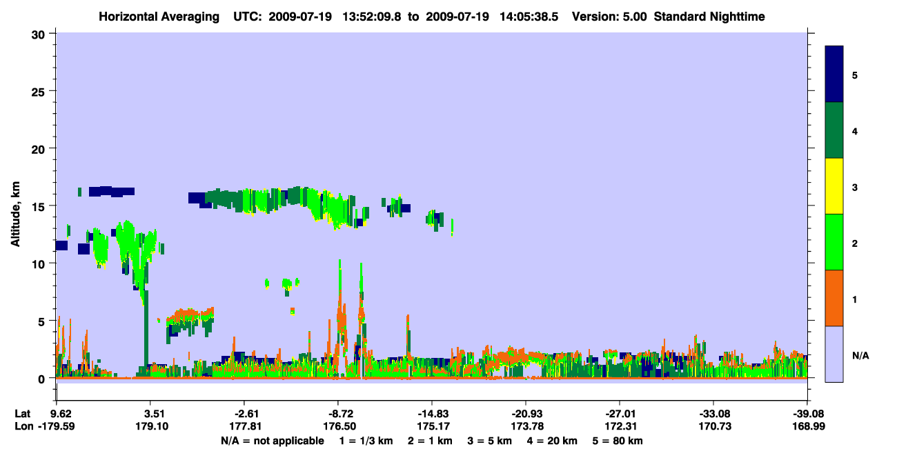897x460 pixels.
Task: Click the colorbar 'N/A' label
Action: [860, 355]
